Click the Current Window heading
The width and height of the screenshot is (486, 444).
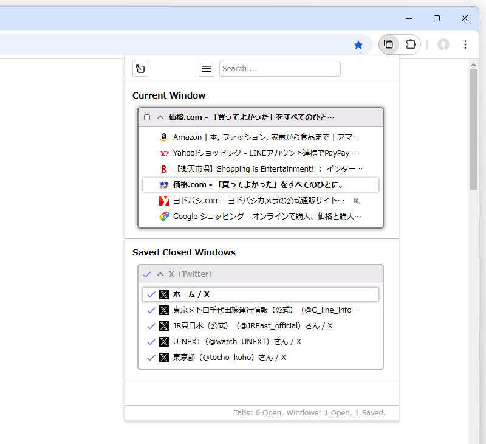(x=169, y=95)
